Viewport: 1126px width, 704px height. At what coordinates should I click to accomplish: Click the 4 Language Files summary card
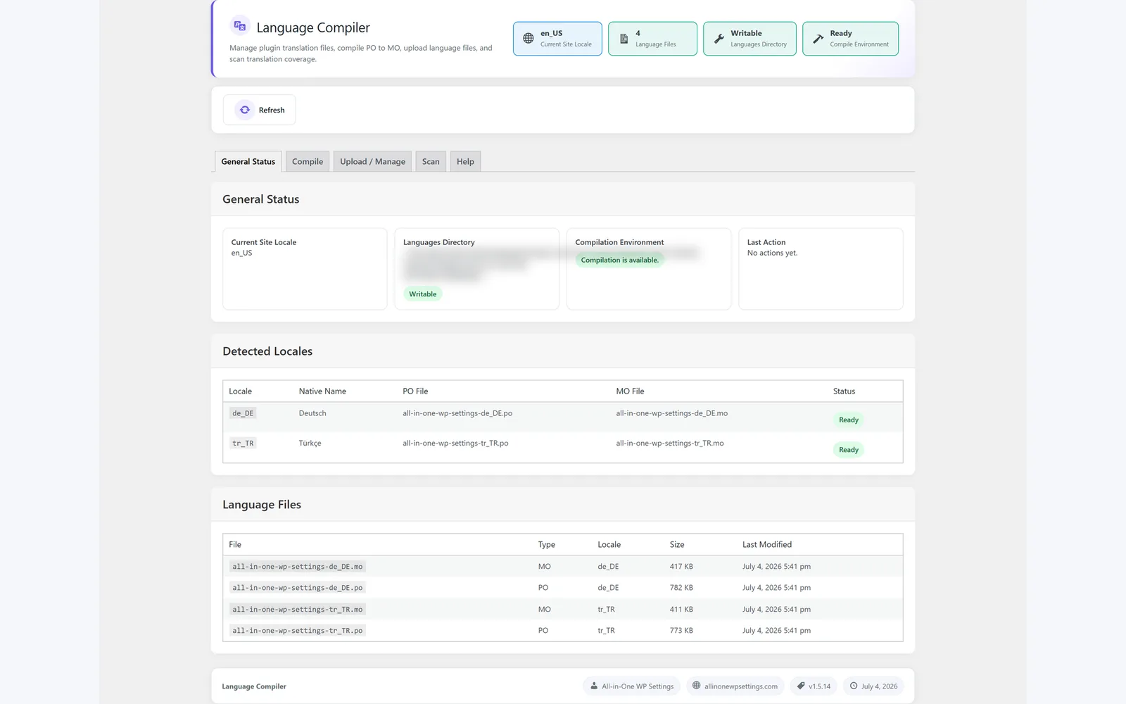pyautogui.click(x=652, y=39)
